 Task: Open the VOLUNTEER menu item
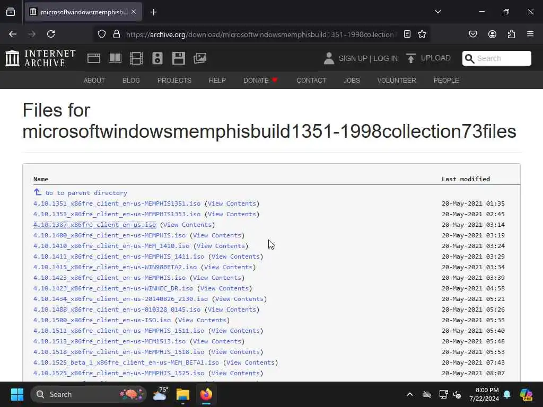coord(397,81)
